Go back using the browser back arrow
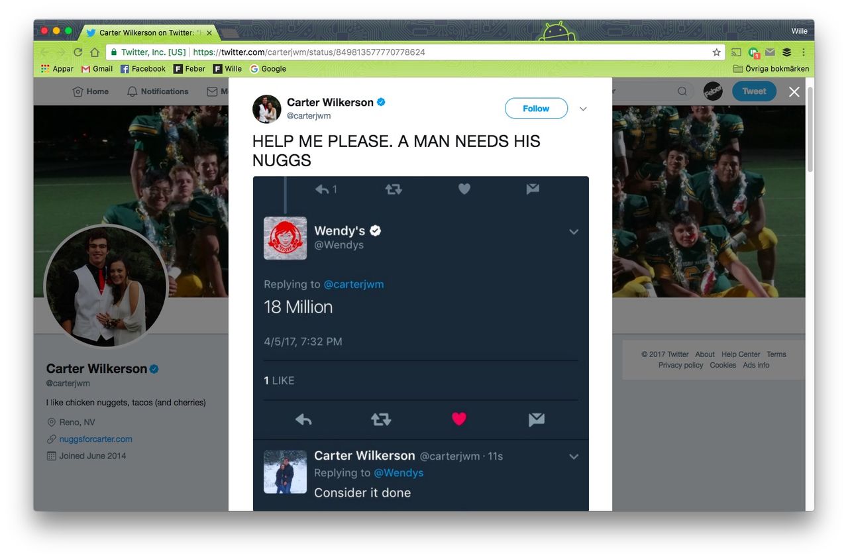This screenshot has height=559, width=848. (44, 52)
